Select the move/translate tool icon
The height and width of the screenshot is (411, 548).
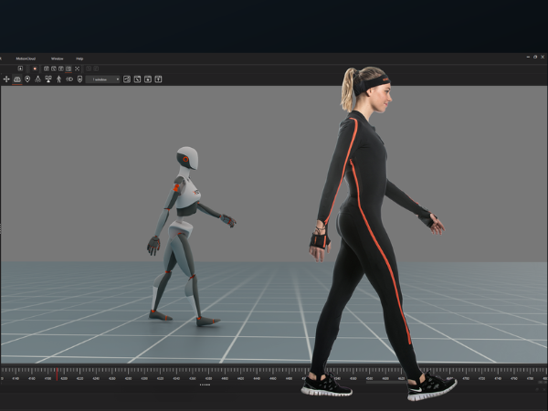click(6, 79)
